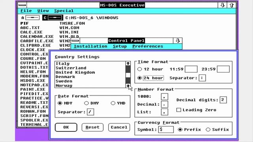
Task: Select CLOCK.EXE in MS-DOS Executive
Action: pos(33,50)
